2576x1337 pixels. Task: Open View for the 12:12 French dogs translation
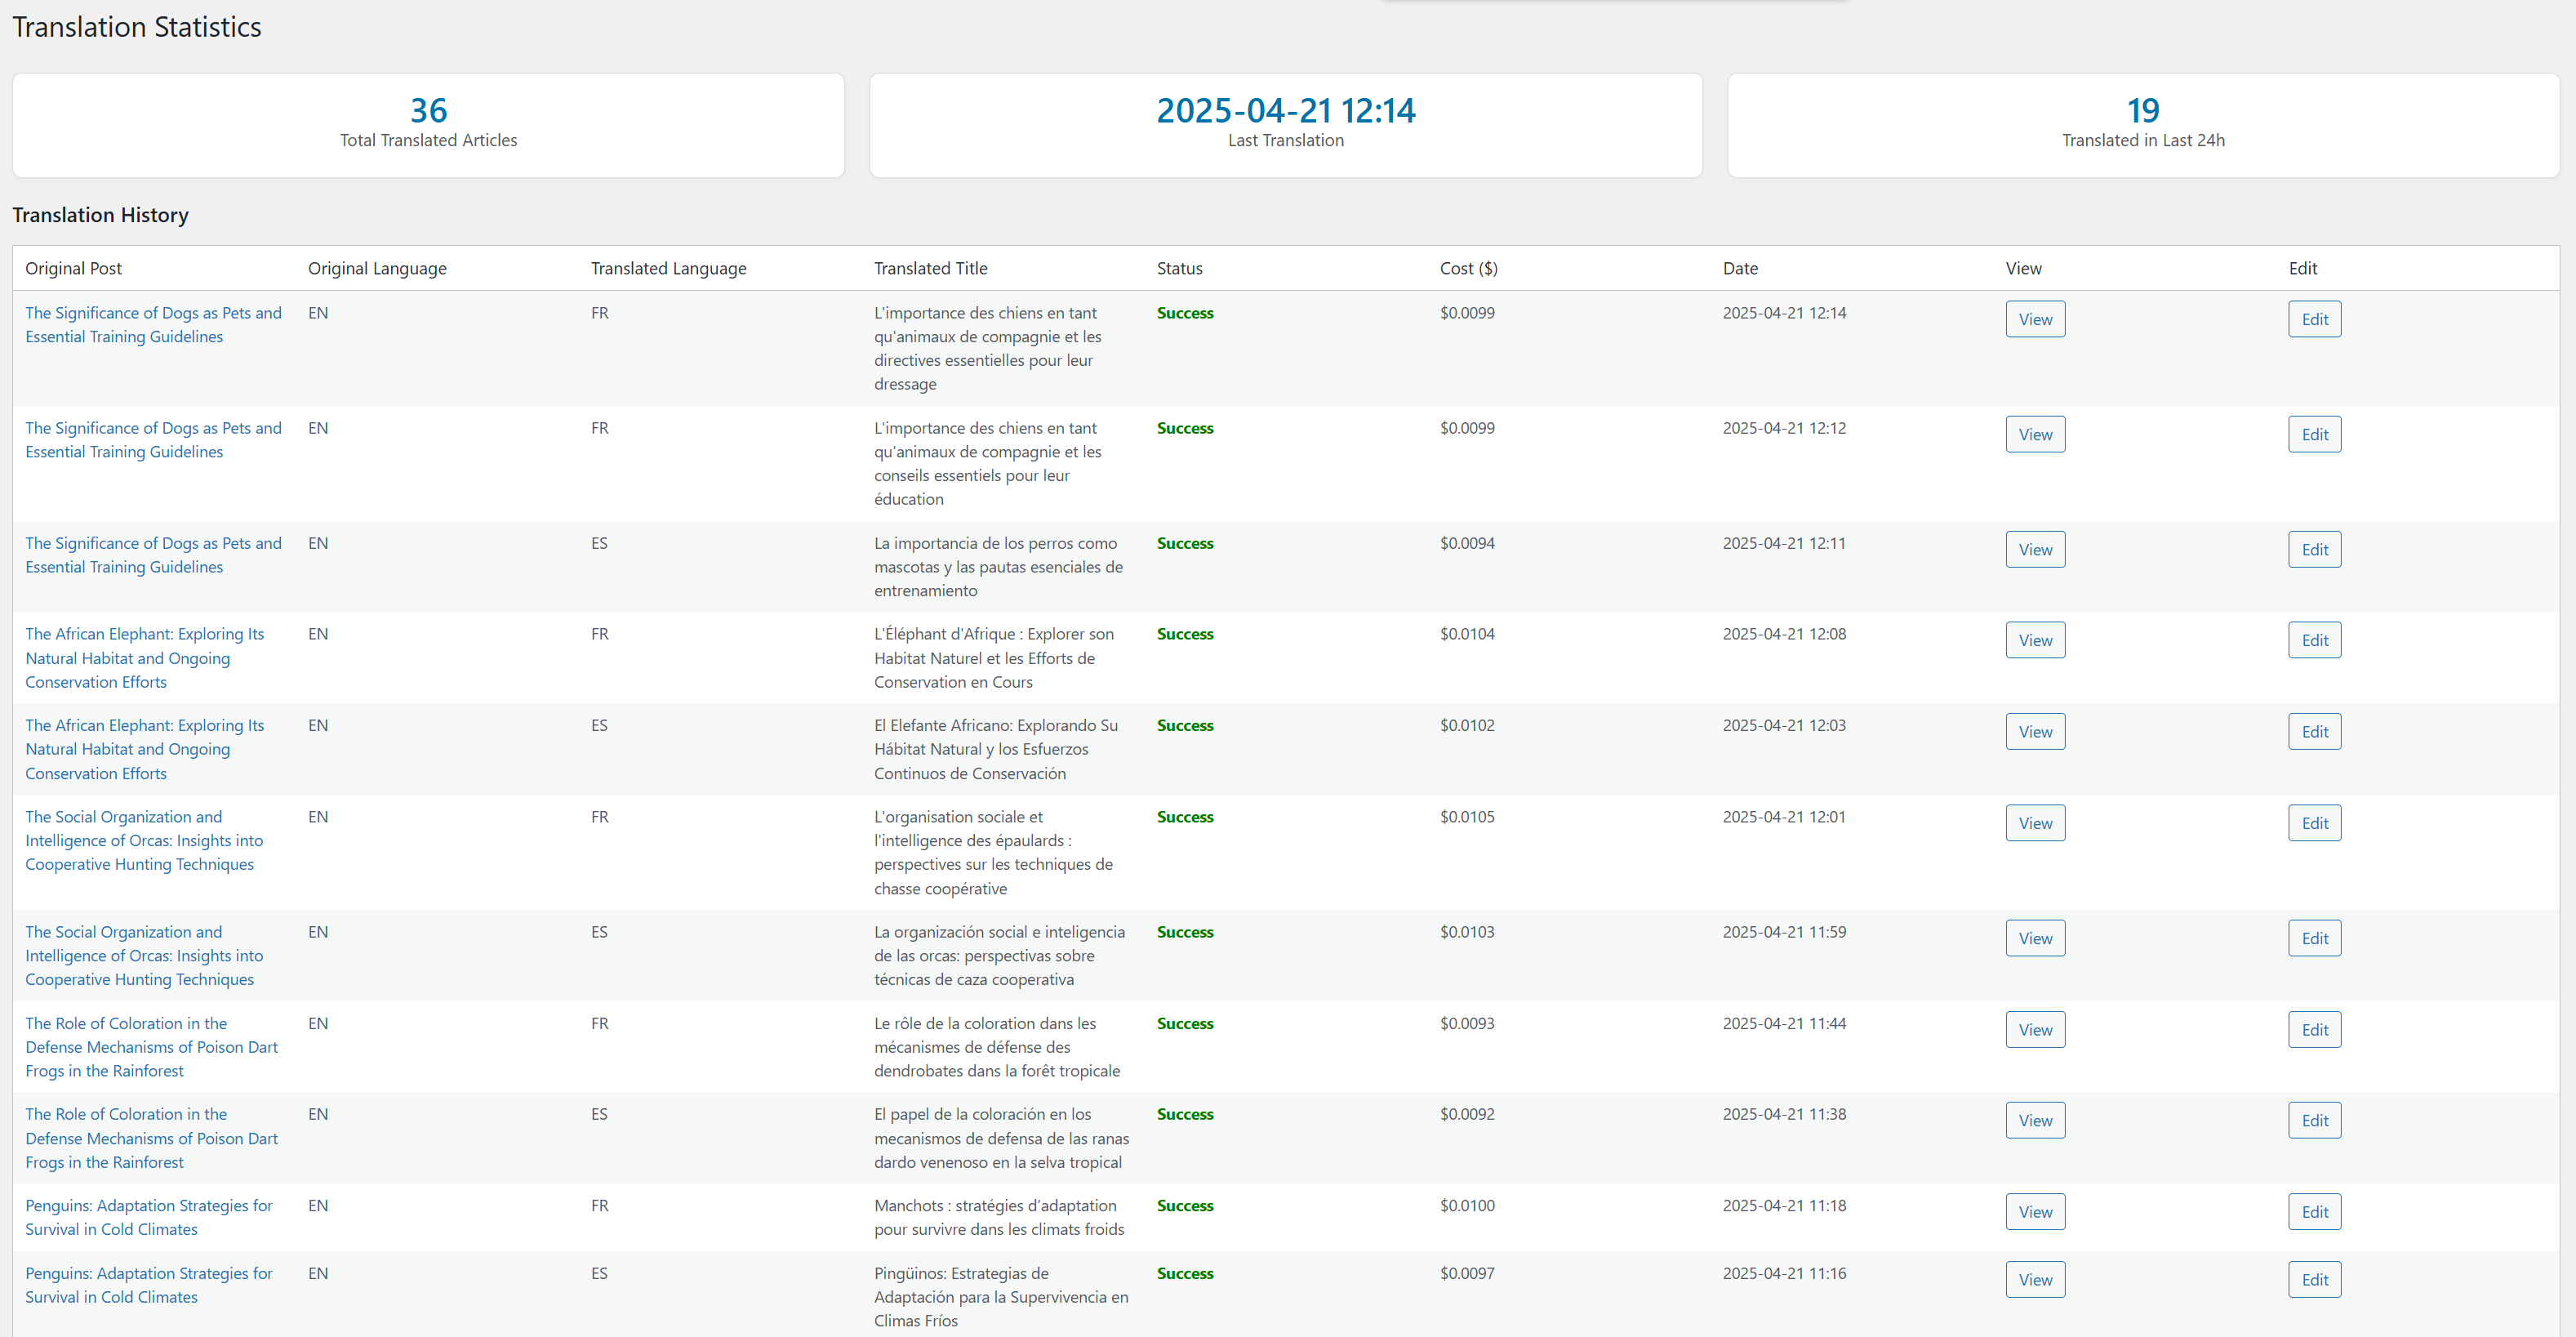pos(2035,434)
